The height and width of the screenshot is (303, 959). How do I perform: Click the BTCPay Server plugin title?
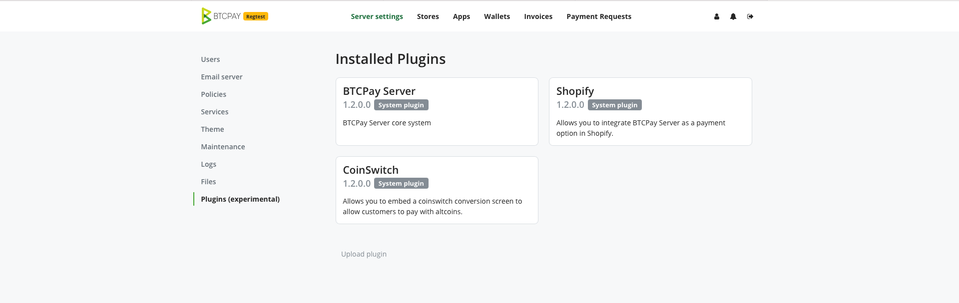pos(379,91)
